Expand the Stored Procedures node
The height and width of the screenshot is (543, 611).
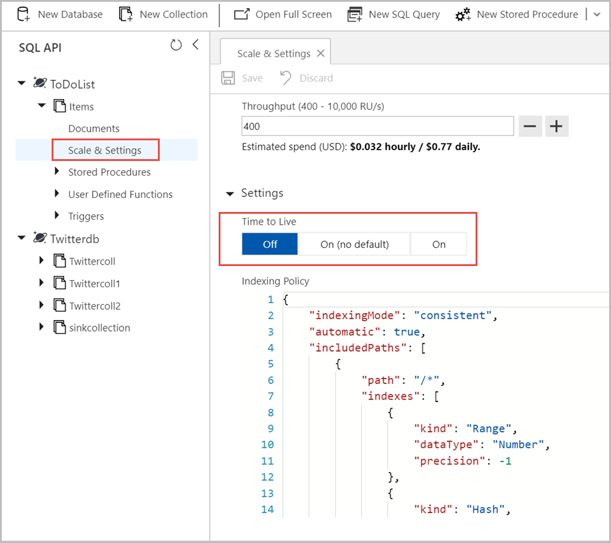coord(57,172)
